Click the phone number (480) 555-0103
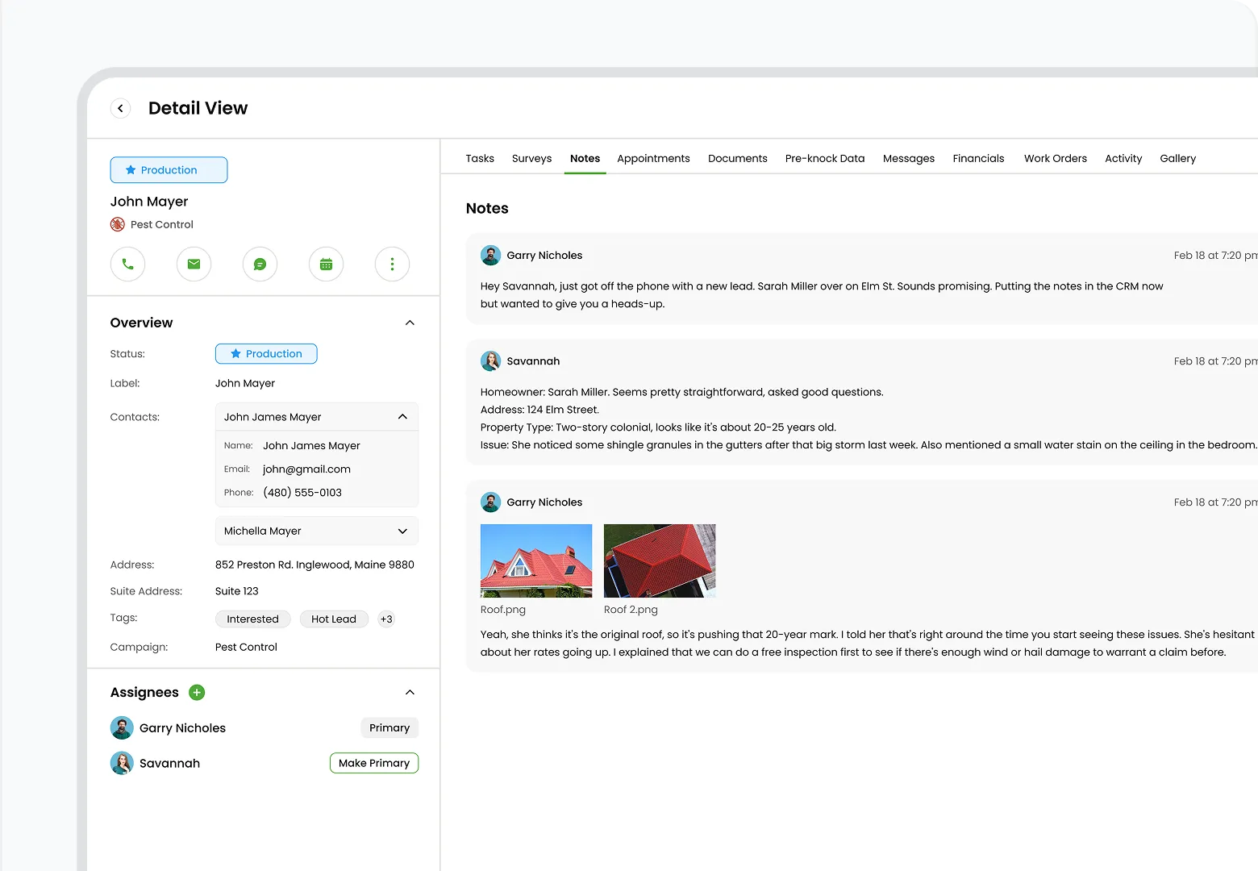 (302, 492)
